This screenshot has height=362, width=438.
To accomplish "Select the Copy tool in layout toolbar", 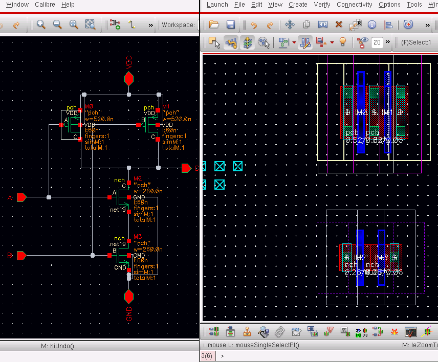I will [x=306, y=25].
